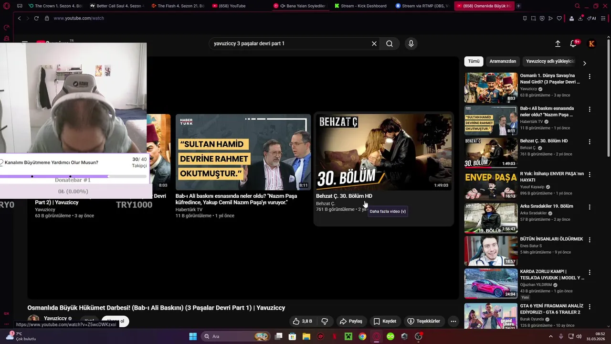Save the video with Kaydet
This screenshot has height=344, width=611.
tap(385, 321)
